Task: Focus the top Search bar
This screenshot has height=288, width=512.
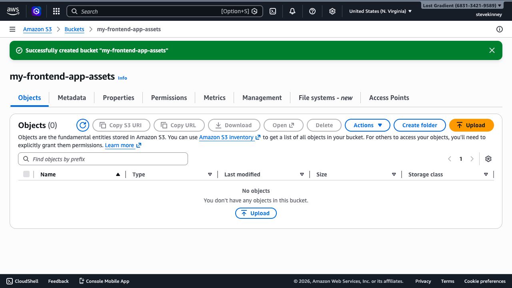Action: [x=165, y=11]
